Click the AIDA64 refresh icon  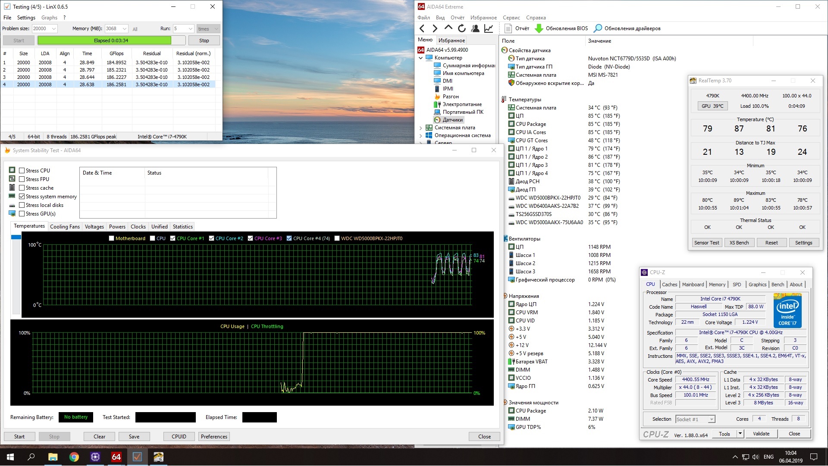point(462,28)
